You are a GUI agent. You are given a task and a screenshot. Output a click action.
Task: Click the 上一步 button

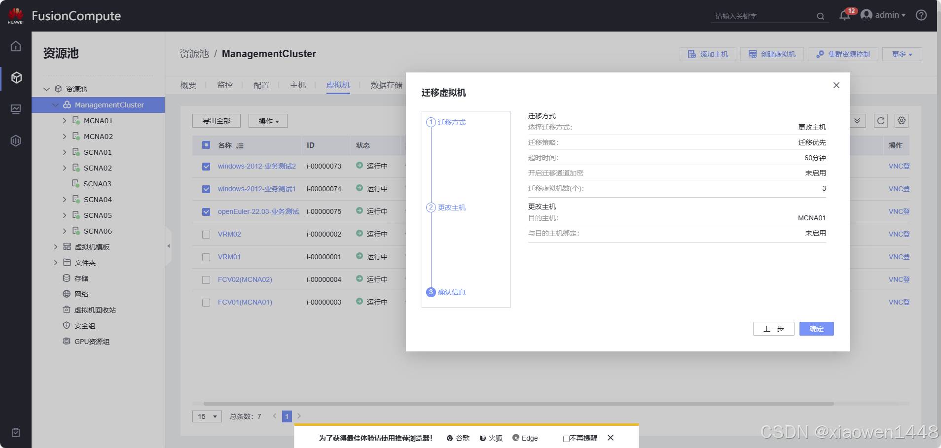click(773, 329)
